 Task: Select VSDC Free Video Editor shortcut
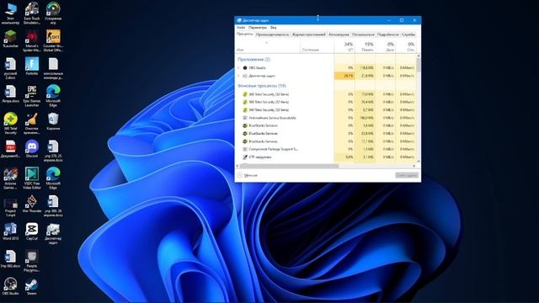(32, 178)
